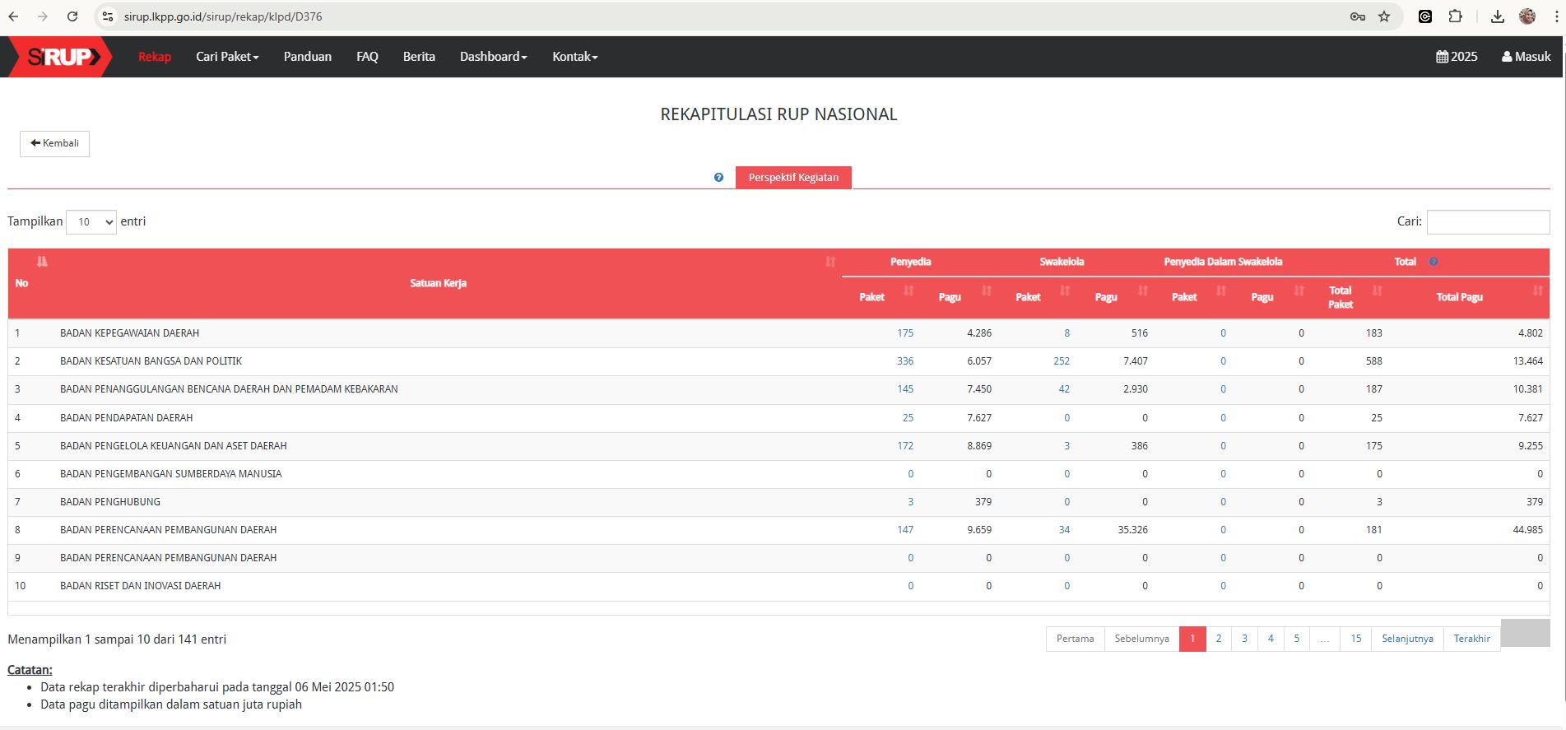Go to page 4 of results
The height and width of the screenshot is (730, 1566).
1271,639
